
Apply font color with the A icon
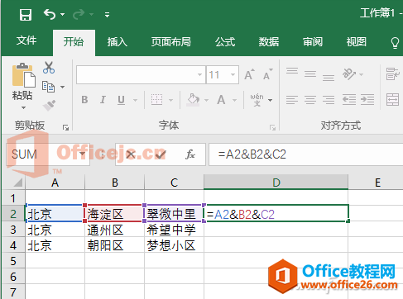(x=221, y=100)
